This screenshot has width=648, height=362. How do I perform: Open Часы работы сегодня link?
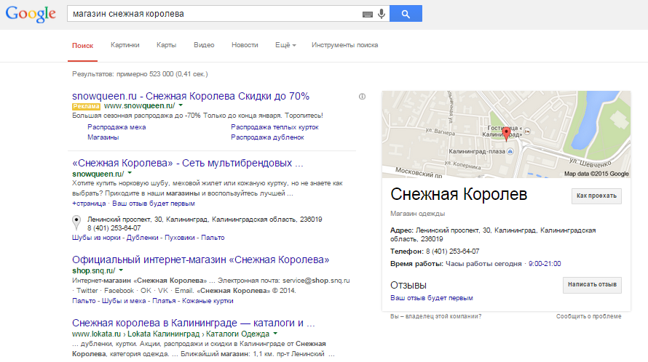(x=483, y=264)
